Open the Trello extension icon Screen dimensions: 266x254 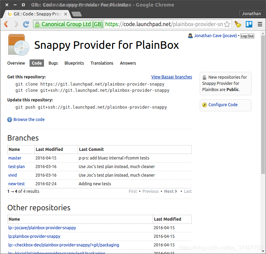click(x=249, y=24)
